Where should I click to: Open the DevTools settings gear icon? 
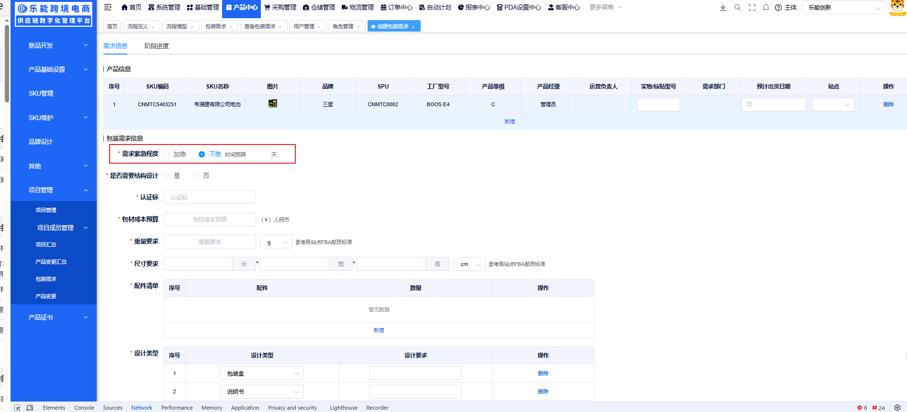pyautogui.click(x=897, y=408)
